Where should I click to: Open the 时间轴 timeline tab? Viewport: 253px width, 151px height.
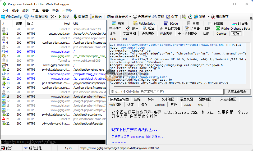[x=240, y=24]
